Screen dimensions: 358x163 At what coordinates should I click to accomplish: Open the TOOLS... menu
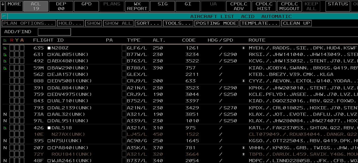pos(178,23)
